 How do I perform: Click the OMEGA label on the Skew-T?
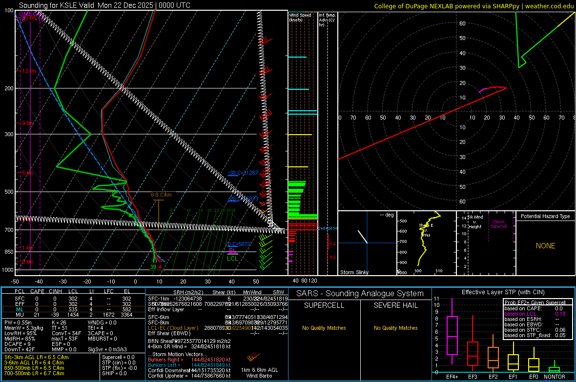pyautogui.click(x=29, y=14)
